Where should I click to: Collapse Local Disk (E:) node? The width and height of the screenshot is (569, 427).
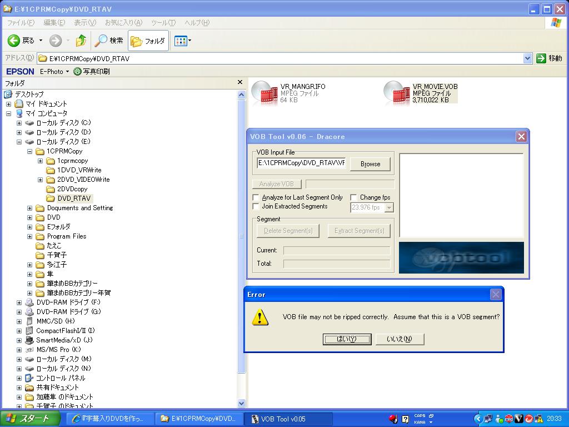pos(19,142)
